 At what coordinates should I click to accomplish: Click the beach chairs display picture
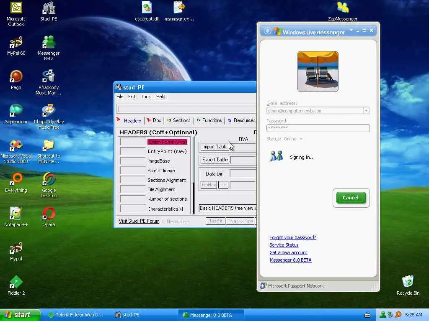(x=318, y=71)
